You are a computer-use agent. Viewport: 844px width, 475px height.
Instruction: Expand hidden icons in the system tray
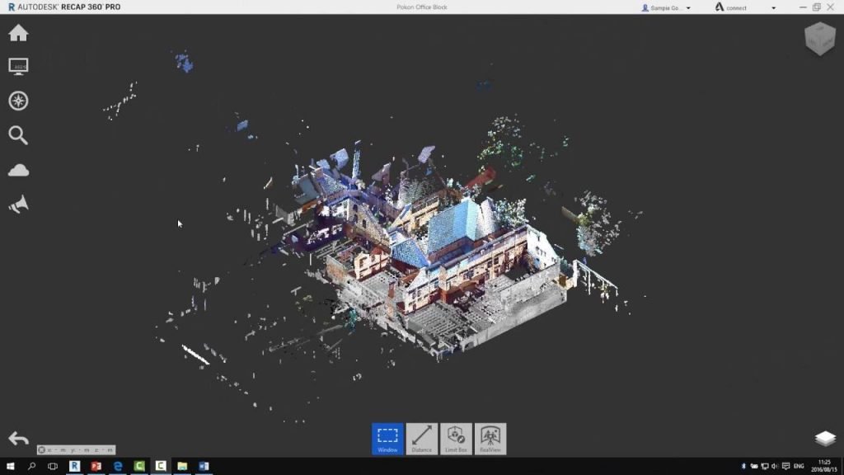tap(734, 464)
